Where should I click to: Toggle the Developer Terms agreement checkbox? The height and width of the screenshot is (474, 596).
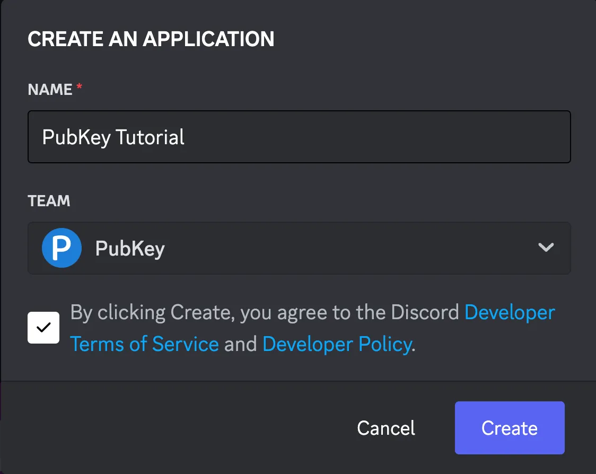(x=43, y=328)
